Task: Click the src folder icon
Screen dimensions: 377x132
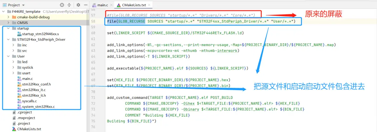Action: 19,50
